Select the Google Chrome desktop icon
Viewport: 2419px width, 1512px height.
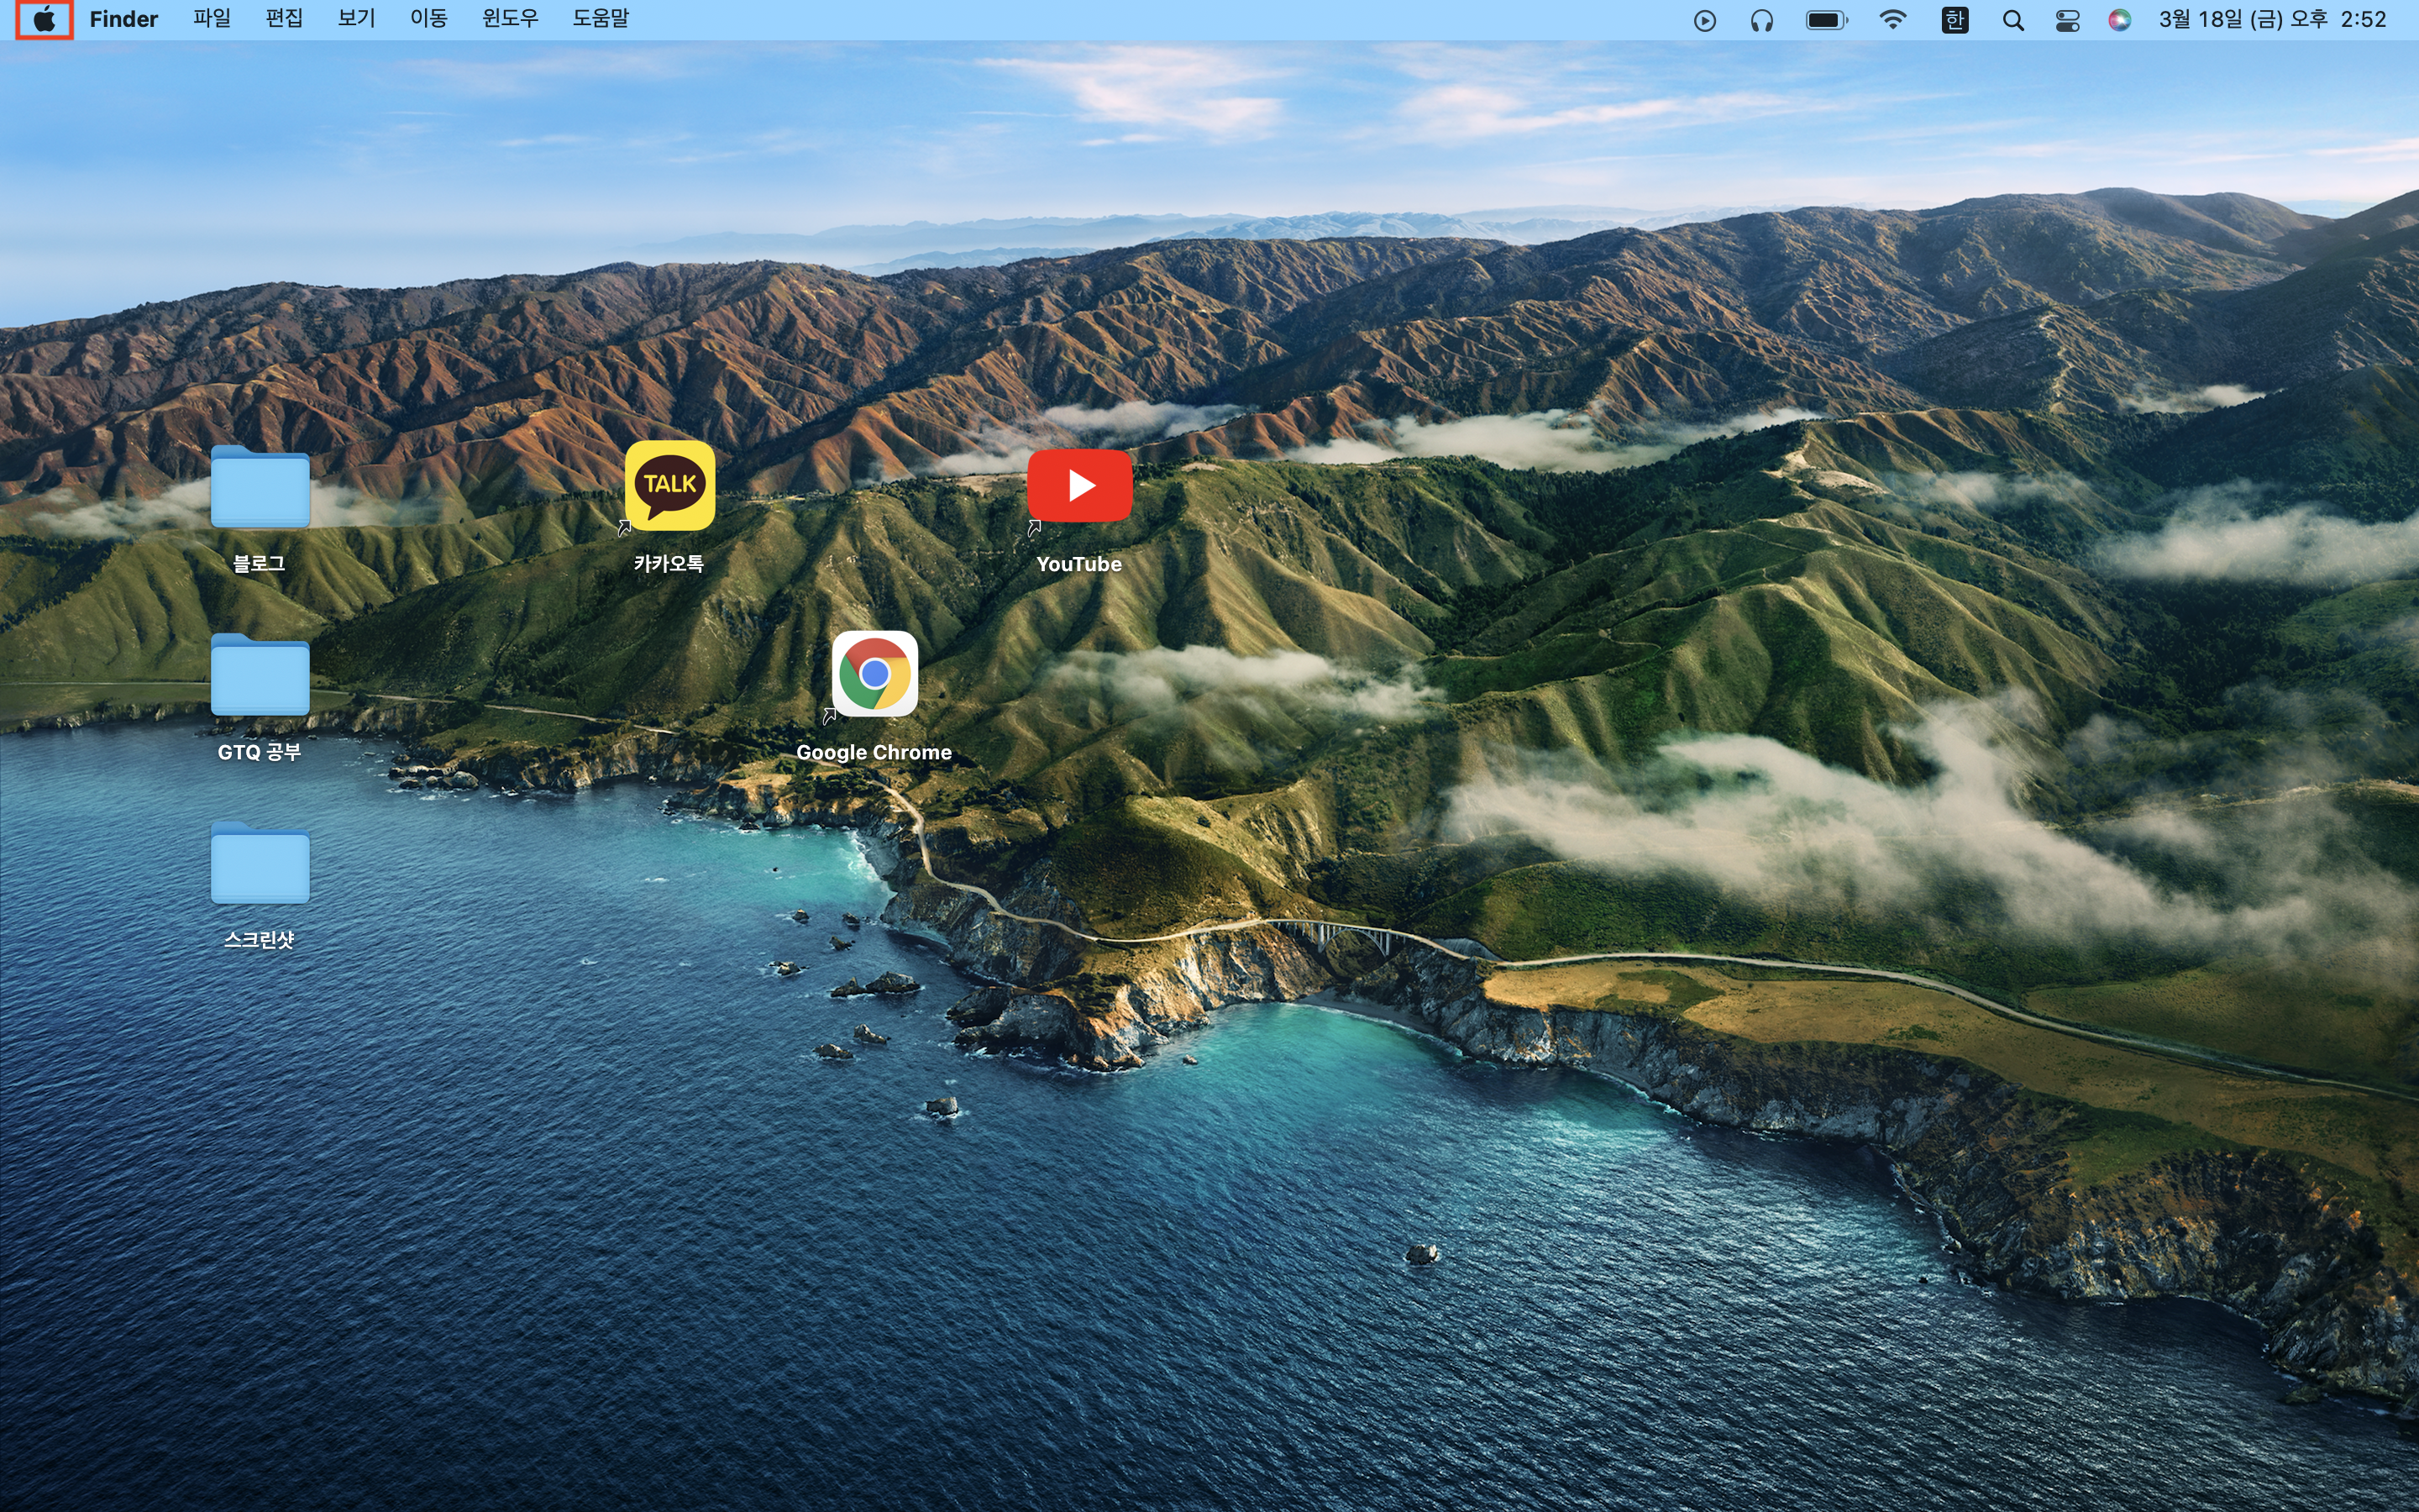pos(874,674)
